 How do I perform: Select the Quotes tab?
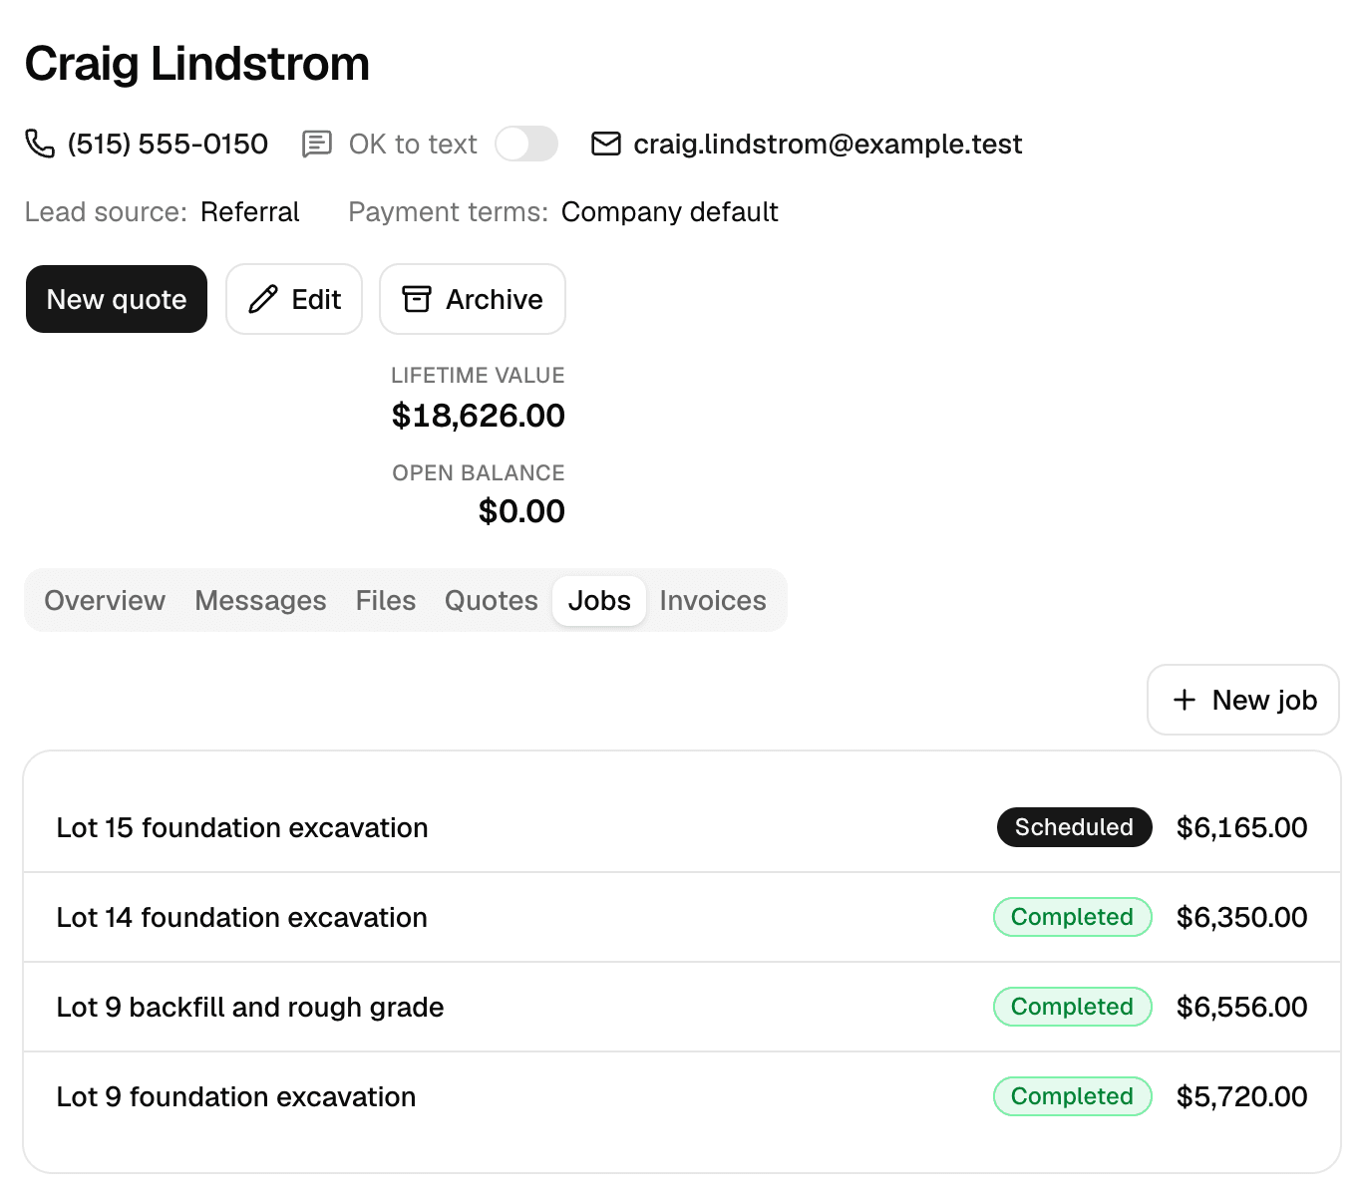pyautogui.click(x=492, y=600)
